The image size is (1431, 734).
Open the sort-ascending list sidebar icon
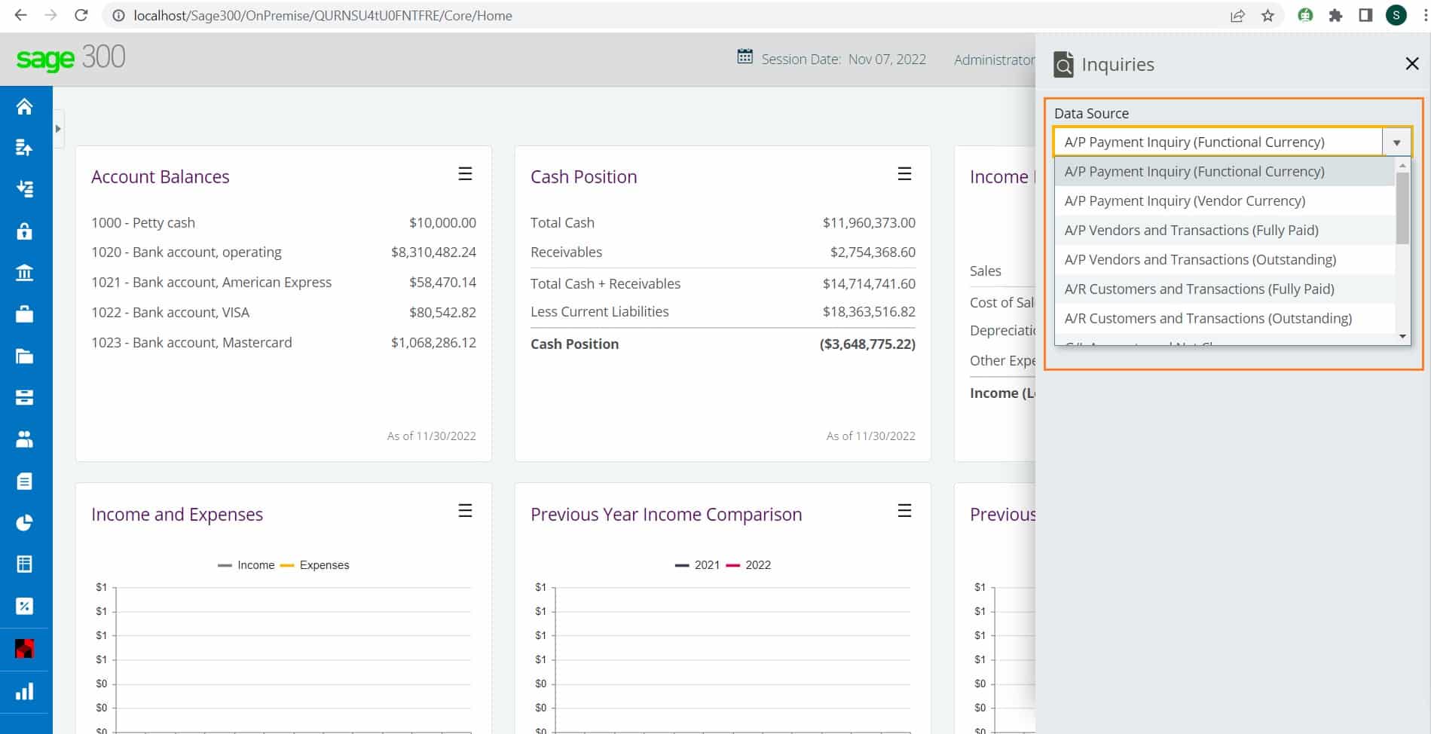coord(24,148)
